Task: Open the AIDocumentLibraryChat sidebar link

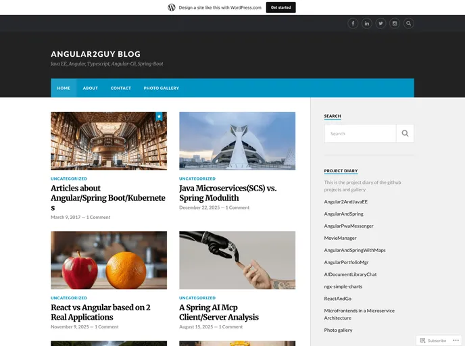Action: point(350,274)
